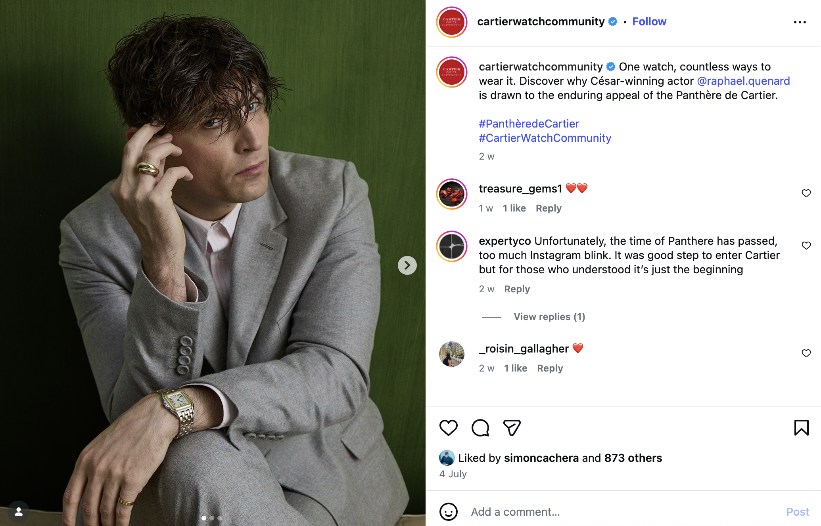Show tagged people icon on photo
The image size is (821, 526).
19,512
